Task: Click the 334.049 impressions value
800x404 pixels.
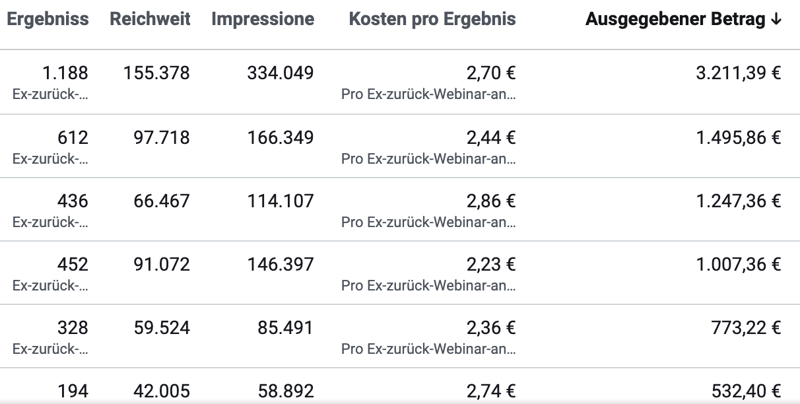Action: point(281,73)
